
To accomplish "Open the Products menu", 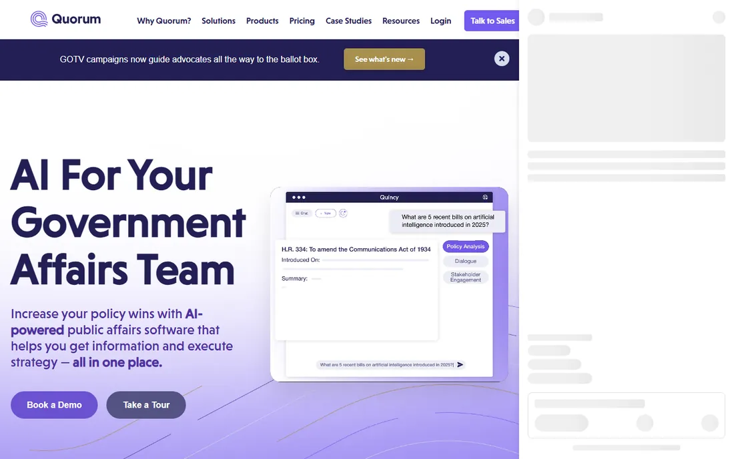I will pyautogui.click(x=262, y=21).
